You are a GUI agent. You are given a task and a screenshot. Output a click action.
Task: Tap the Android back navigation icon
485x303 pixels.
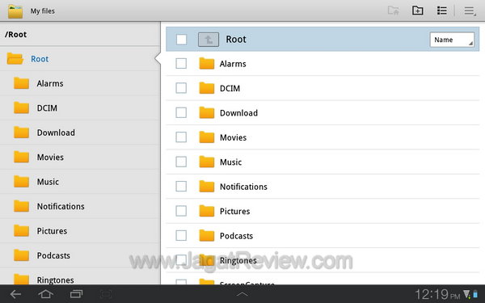(x=15, y=294)
